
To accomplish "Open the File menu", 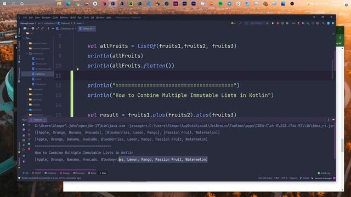I will point(25,18).
